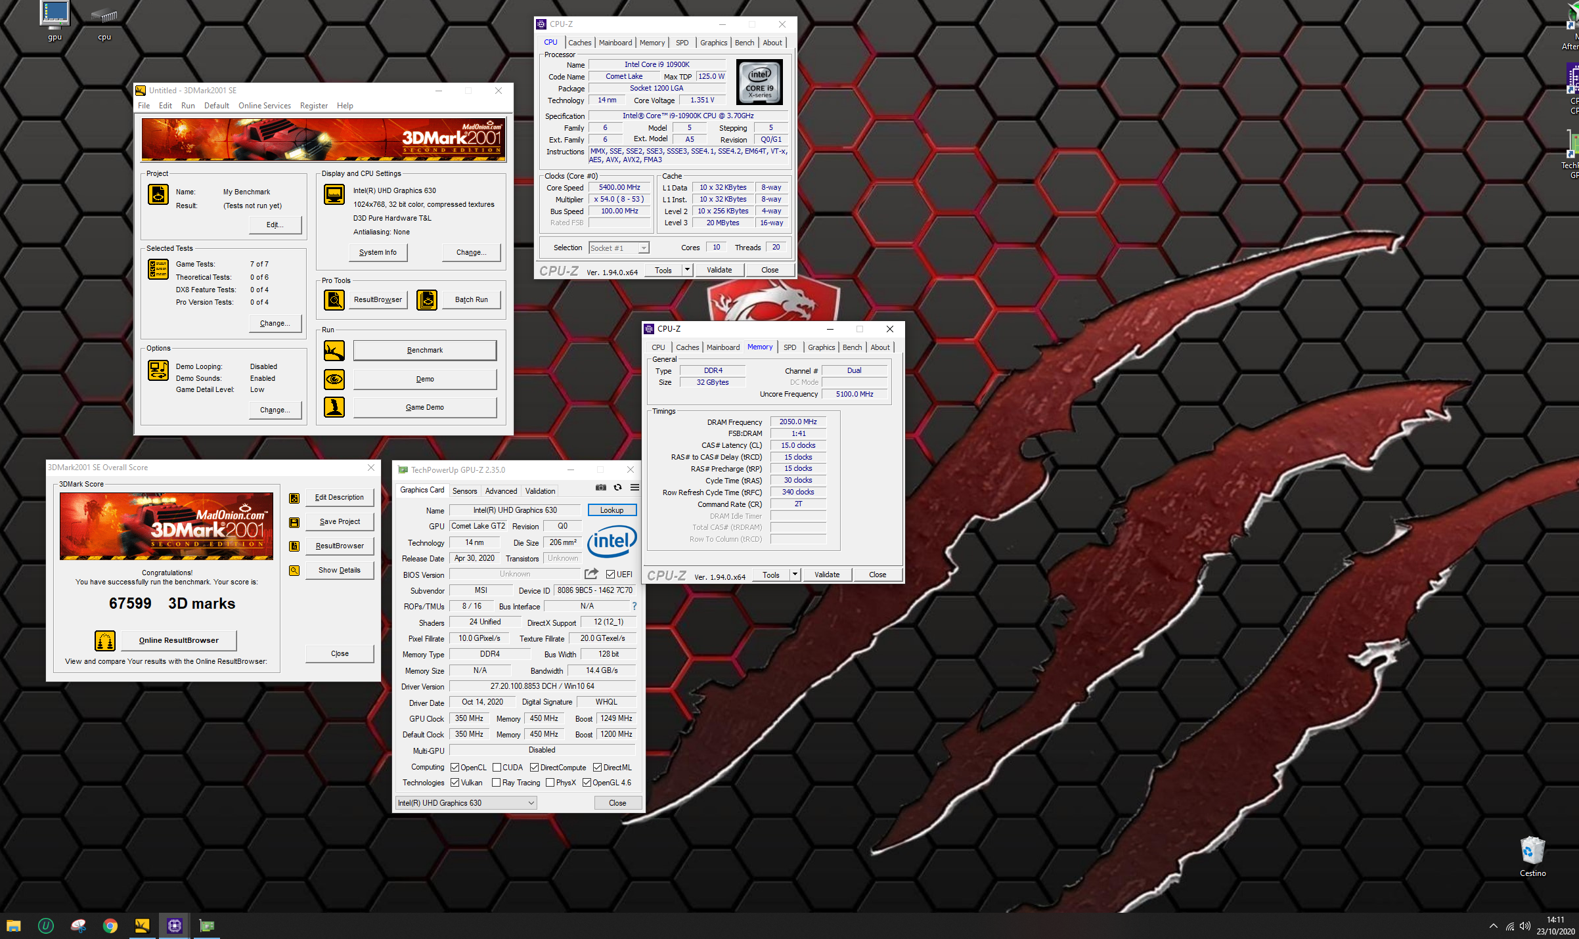
Task: Click the Demo eye icon
Action: pyautogui.click(x=334, y=379)
